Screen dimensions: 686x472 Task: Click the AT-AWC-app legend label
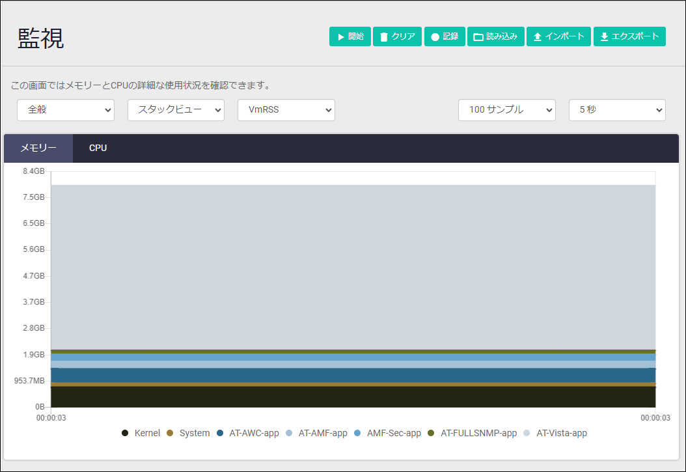[254, 433]
